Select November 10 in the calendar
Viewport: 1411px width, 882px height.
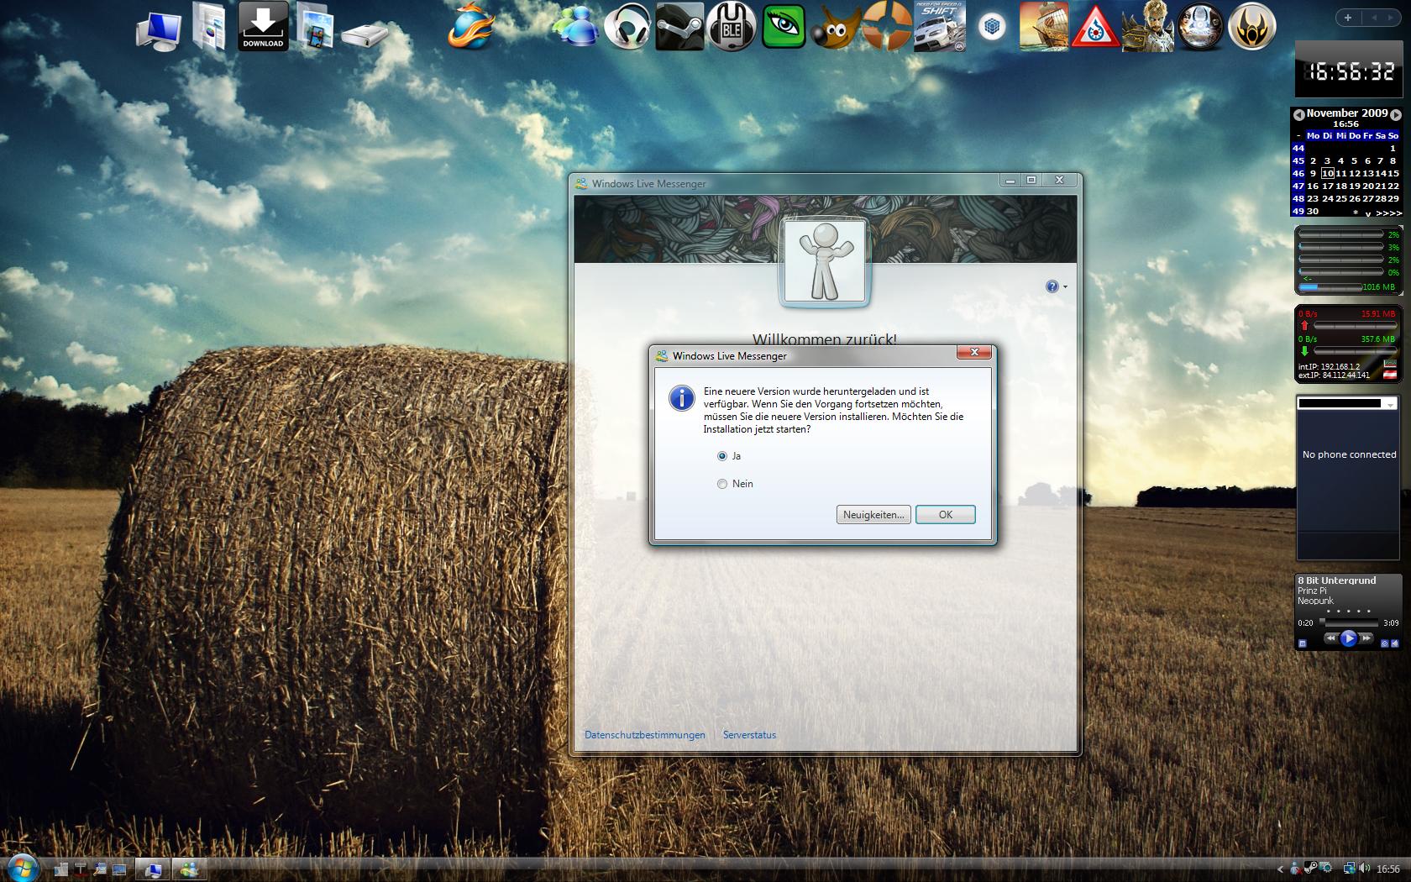1327,173
